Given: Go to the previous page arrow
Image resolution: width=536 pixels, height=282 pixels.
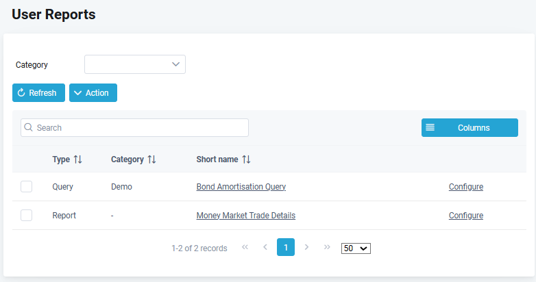Looking at the screenshot, I should (265, 247).
